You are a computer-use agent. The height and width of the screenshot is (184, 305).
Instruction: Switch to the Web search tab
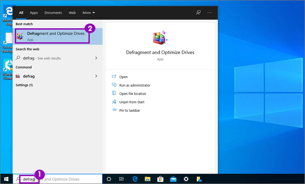pos(72,13)
